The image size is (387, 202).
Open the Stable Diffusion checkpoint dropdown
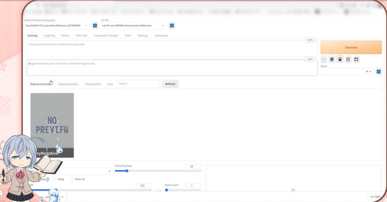click(86, 25)
